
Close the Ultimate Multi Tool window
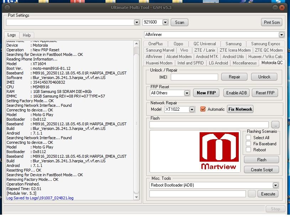282,7
